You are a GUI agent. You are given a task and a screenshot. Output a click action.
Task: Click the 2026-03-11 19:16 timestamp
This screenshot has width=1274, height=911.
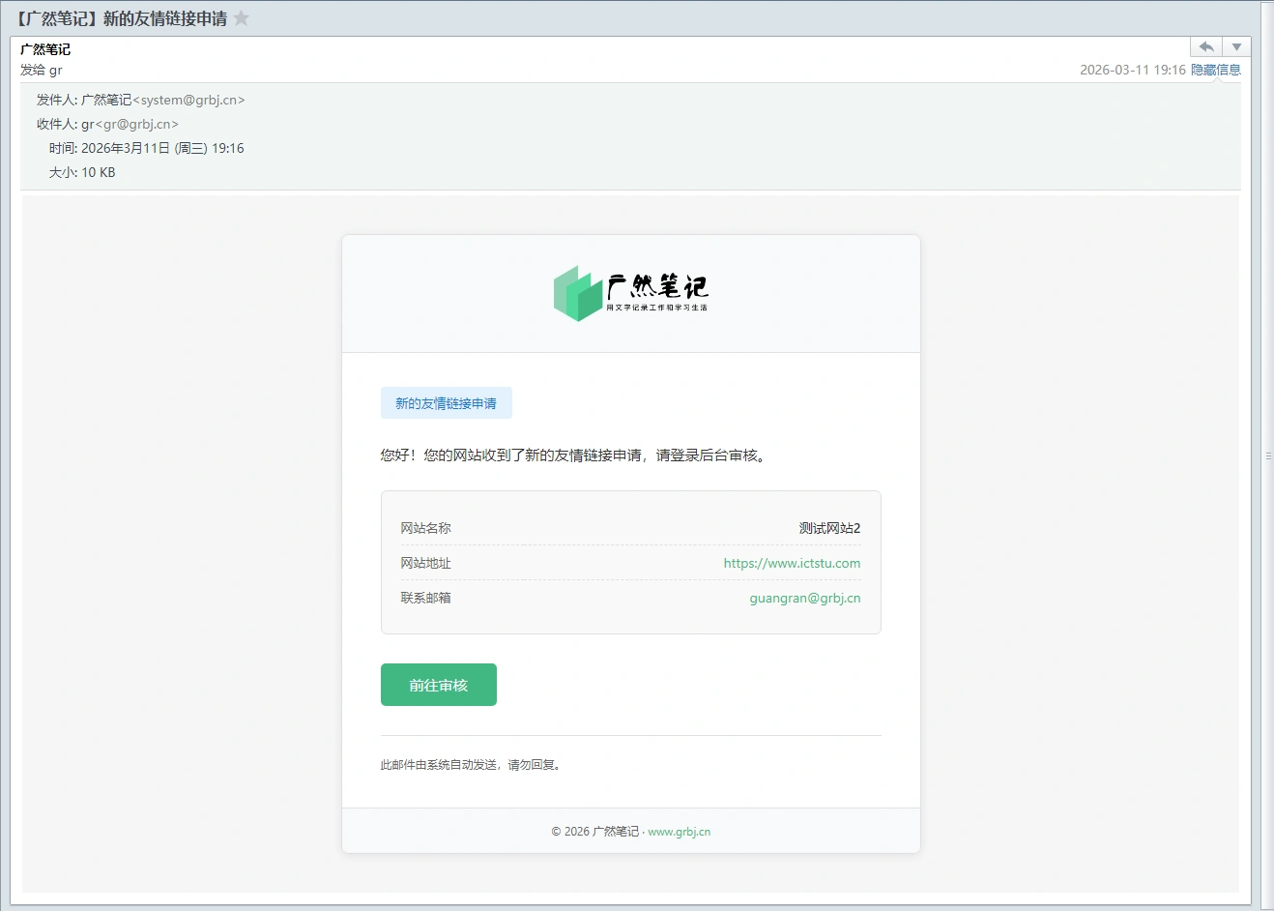[1132, 70]
